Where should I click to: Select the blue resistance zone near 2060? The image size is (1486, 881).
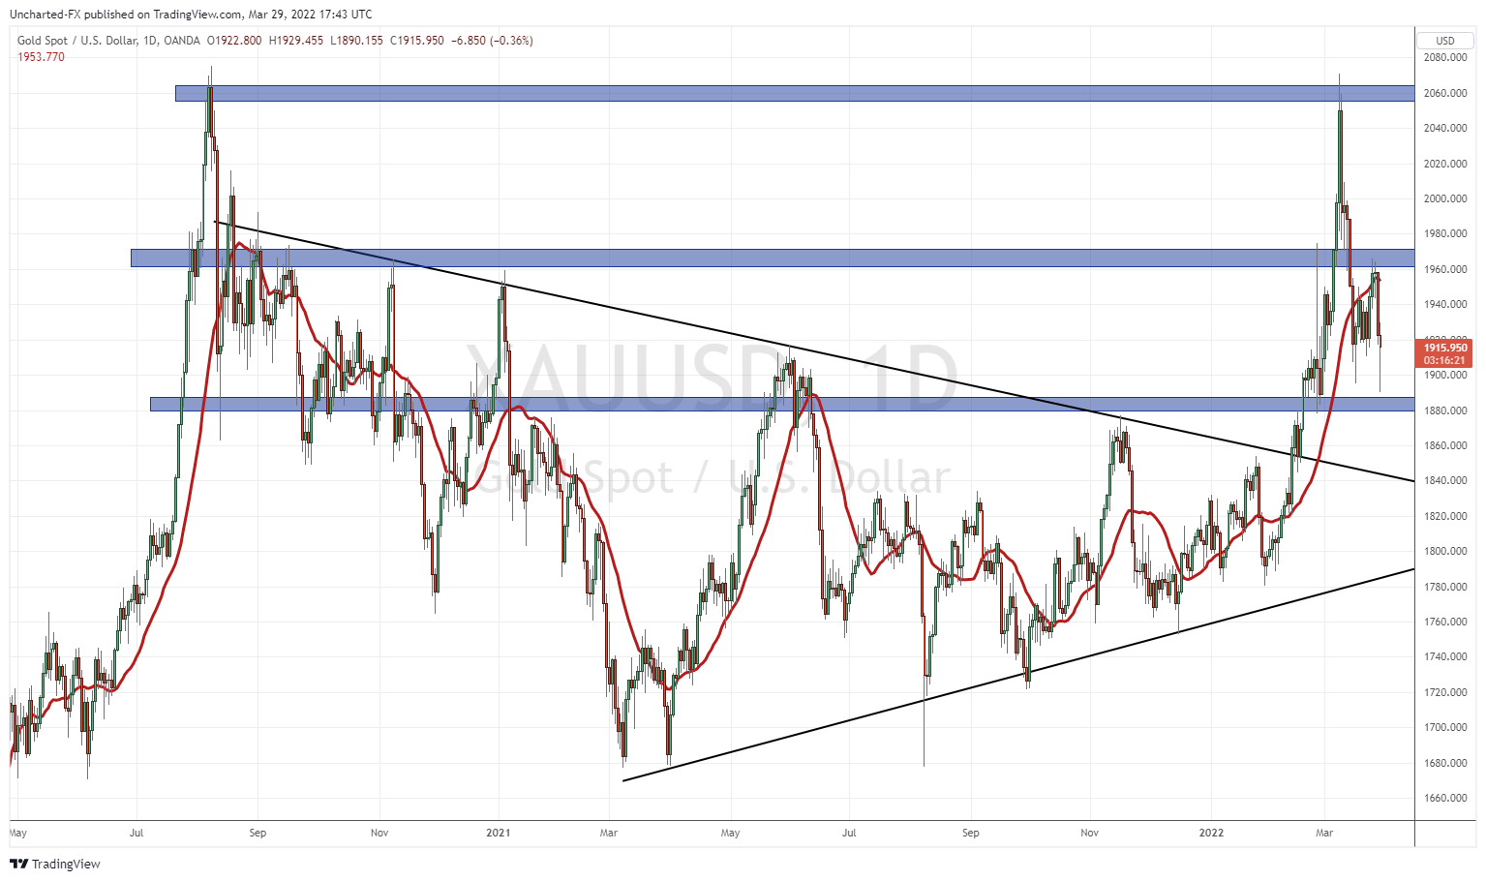tap(794, 93)
